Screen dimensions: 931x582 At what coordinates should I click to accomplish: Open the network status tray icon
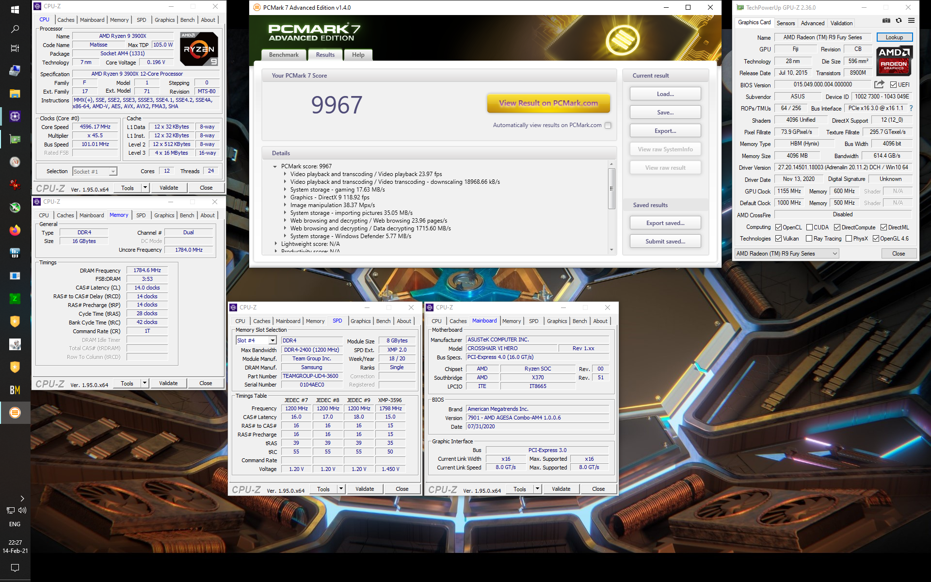point(10,510)
